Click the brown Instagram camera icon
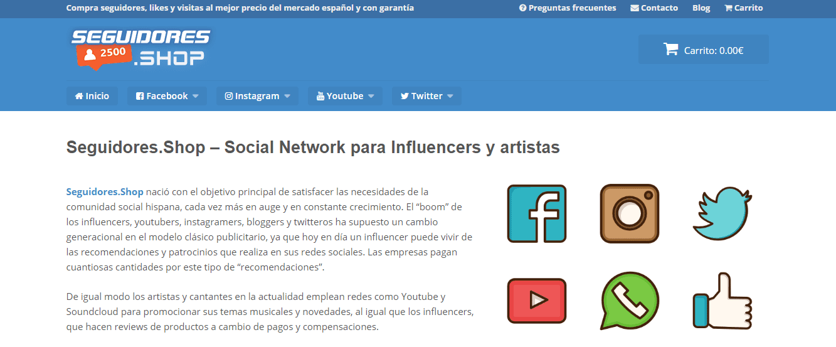 629,214
